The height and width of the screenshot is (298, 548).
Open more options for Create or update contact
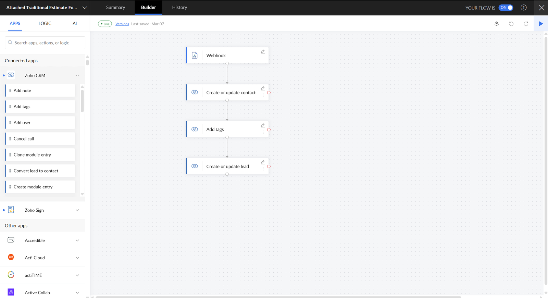(x=263, y=95)
